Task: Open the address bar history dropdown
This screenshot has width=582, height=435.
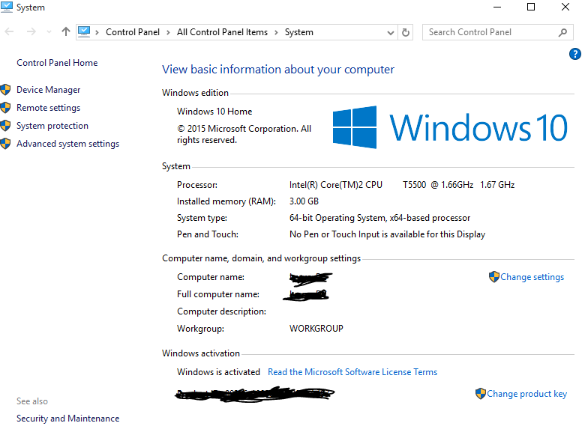Action: click(391, 33)
